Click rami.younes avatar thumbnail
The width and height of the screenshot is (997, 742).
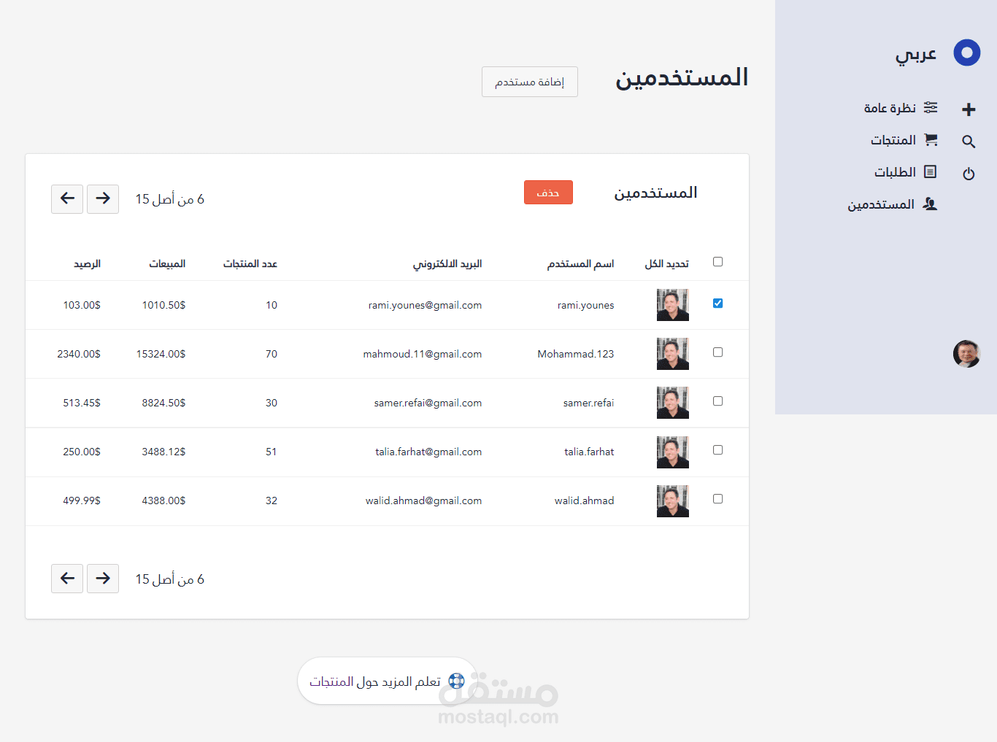coord(673,305)
